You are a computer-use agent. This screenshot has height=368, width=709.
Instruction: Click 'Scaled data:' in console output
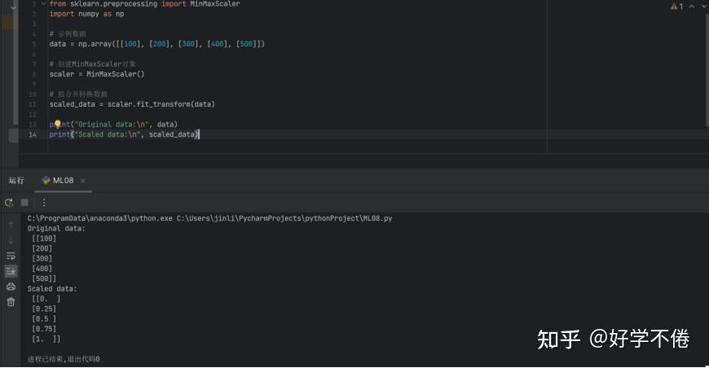click(52, 289)
